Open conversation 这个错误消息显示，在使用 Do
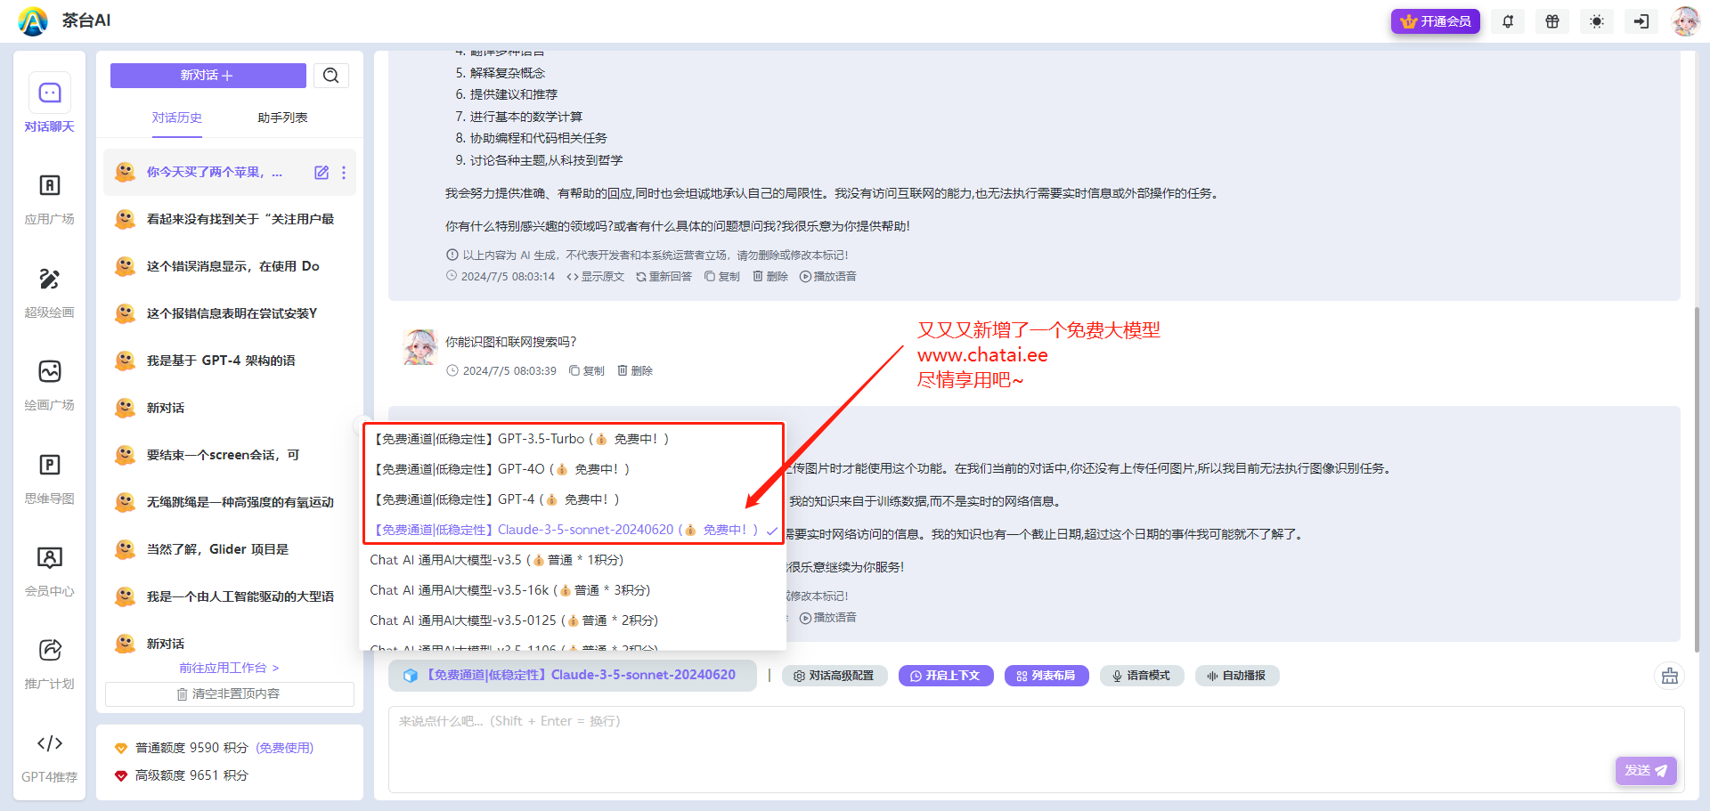This screenshot has height=811, width=1710. [230, 266]
